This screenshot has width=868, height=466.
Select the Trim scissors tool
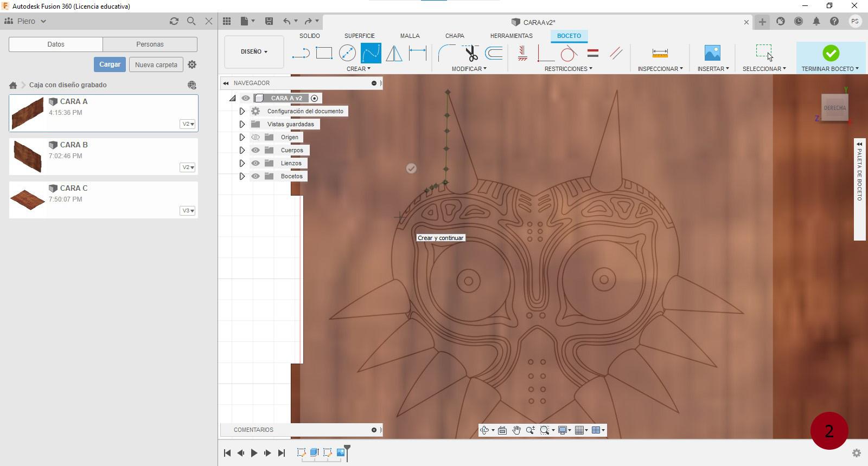[470, 53]
